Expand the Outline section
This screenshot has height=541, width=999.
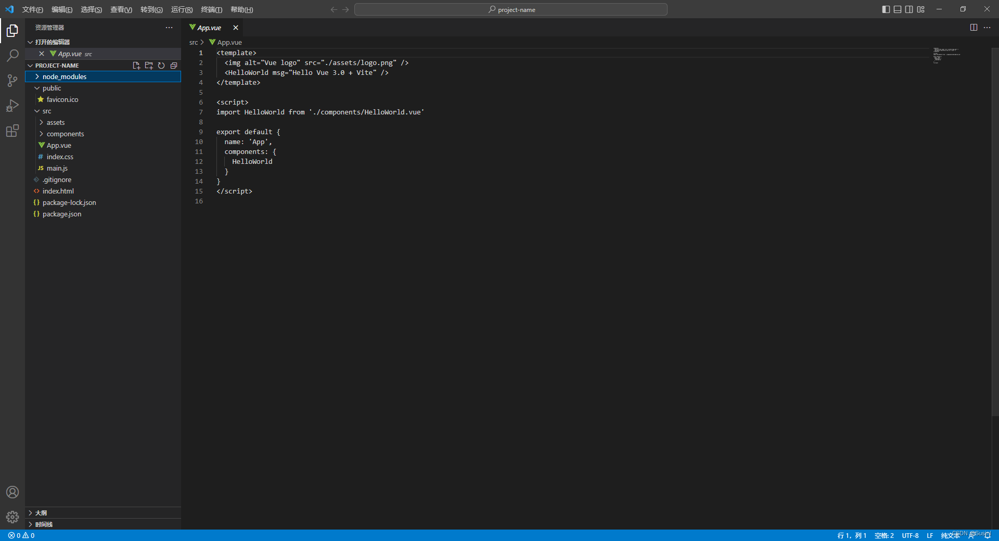(x=103, y=513)
